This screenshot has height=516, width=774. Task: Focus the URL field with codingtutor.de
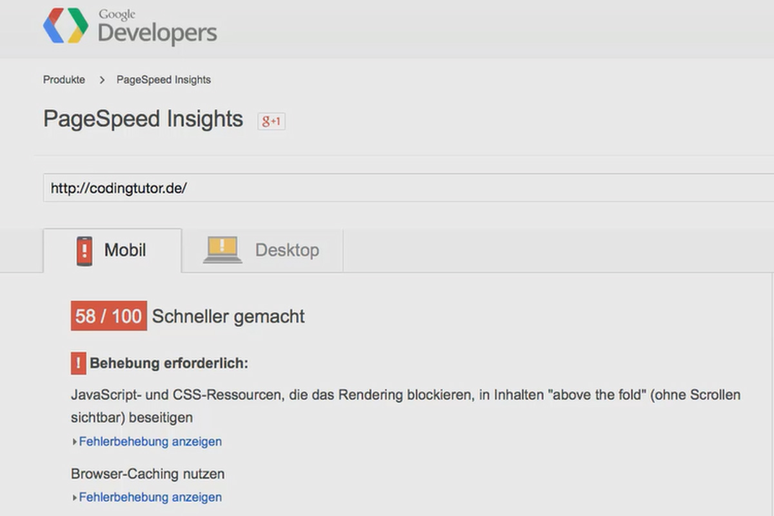408,188
